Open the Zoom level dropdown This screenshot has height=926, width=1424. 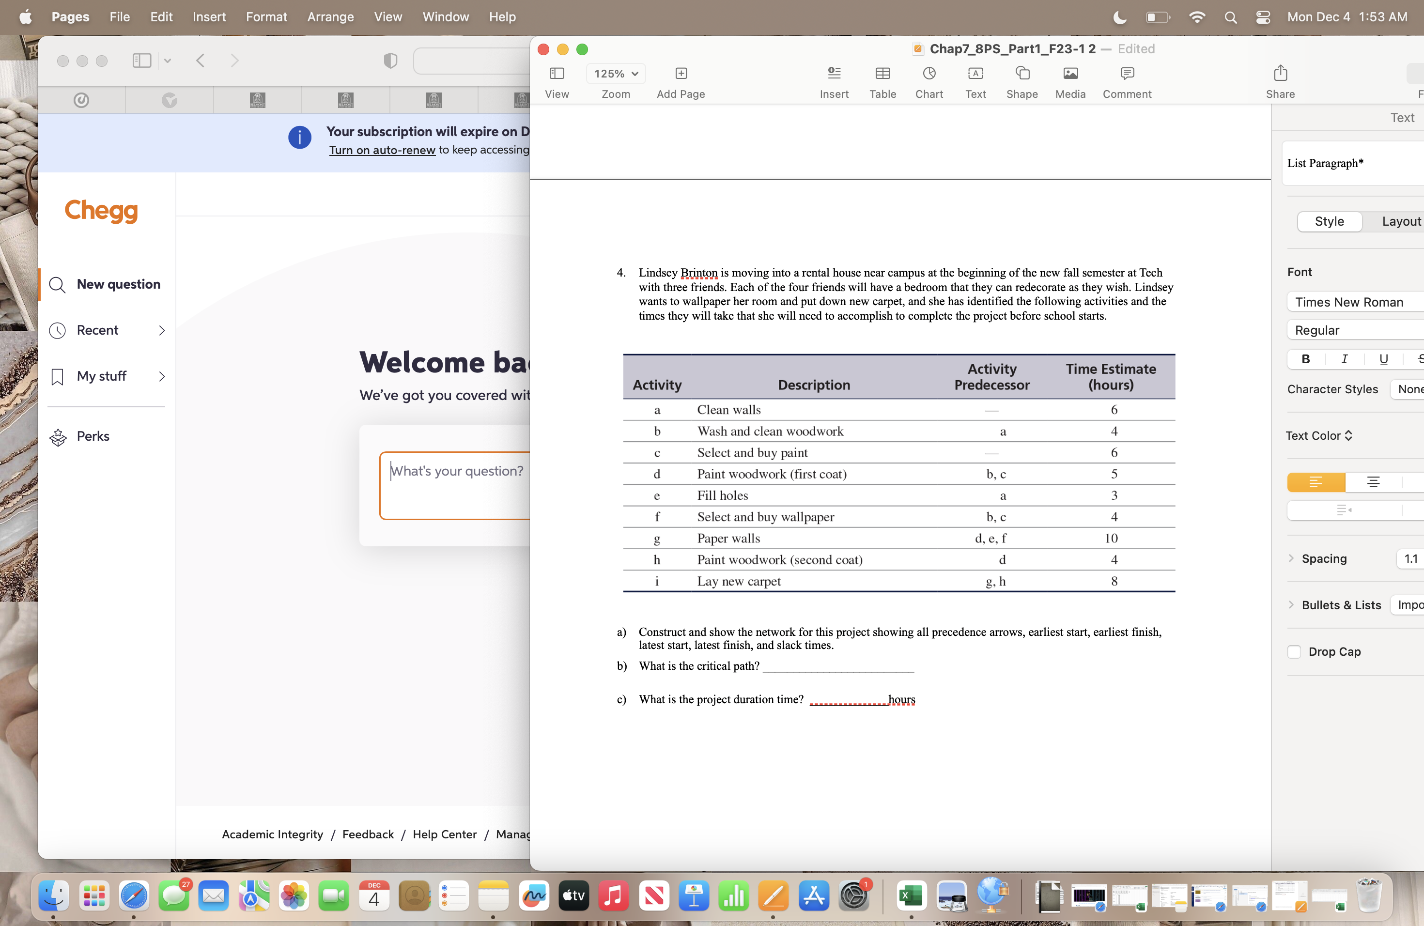(616, 74)
